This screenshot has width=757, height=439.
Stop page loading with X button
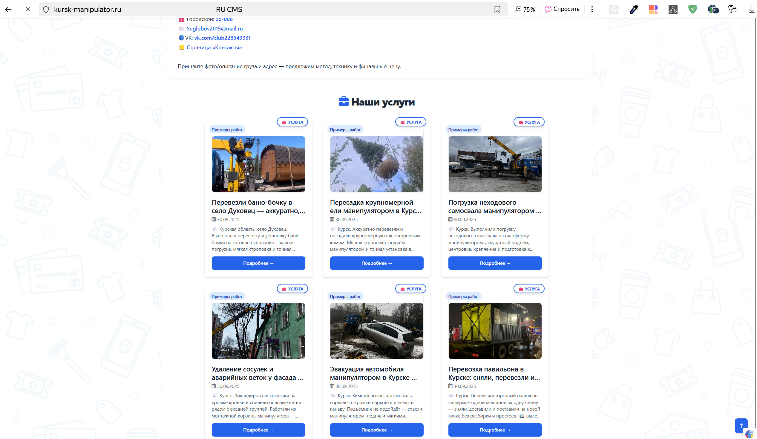click(x=28, y=9)
